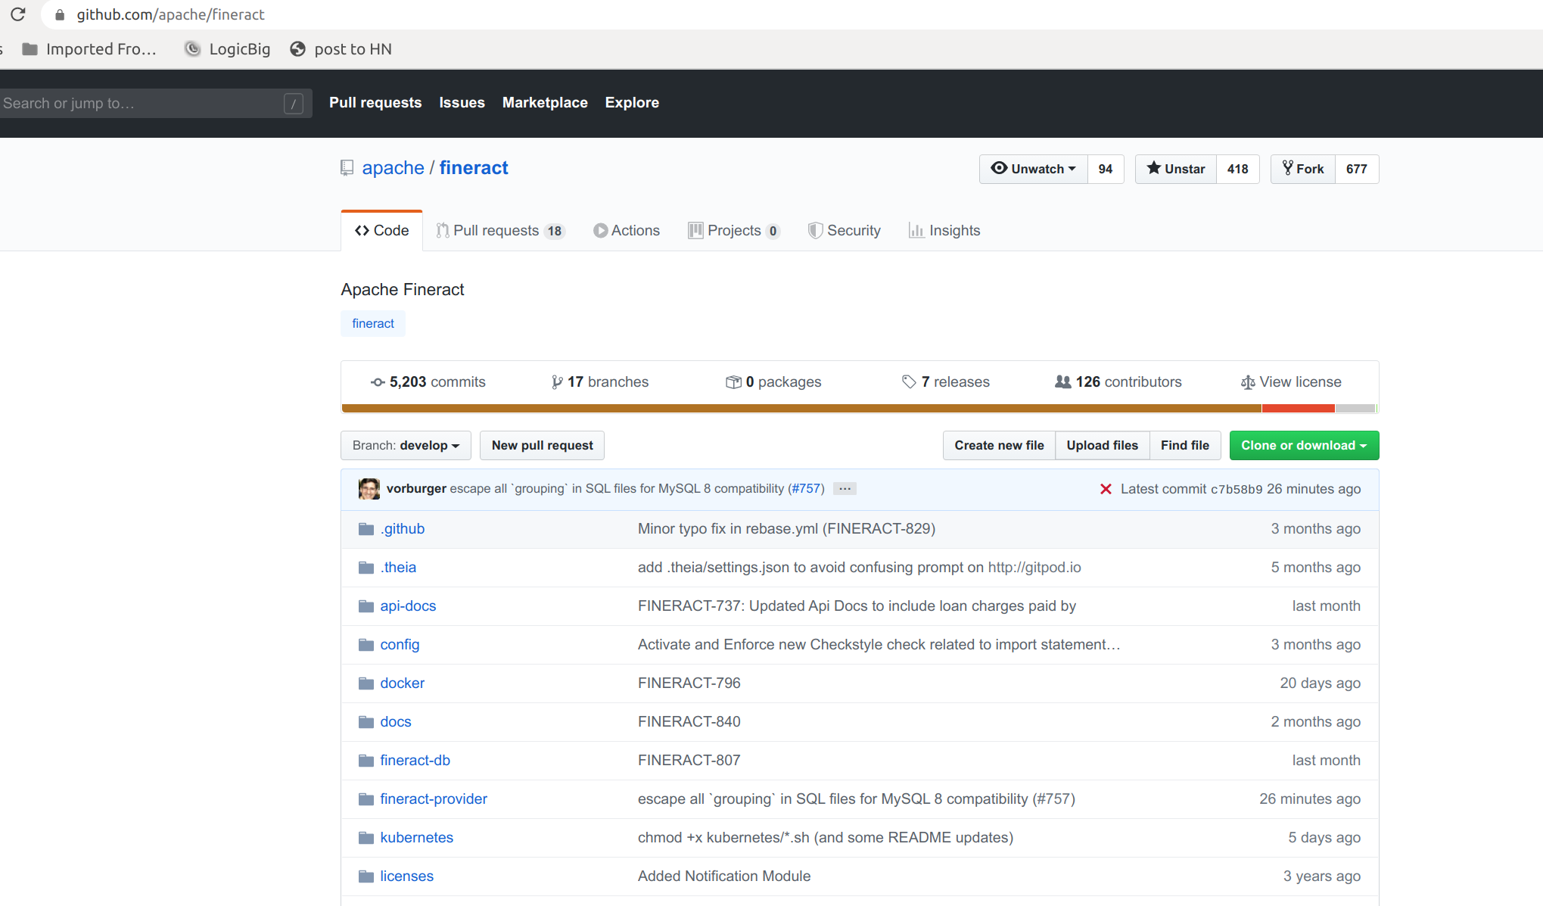Open vorburger's avatar thumbnail
This screenshot has width=1543, height=906.
click(369, 489)
